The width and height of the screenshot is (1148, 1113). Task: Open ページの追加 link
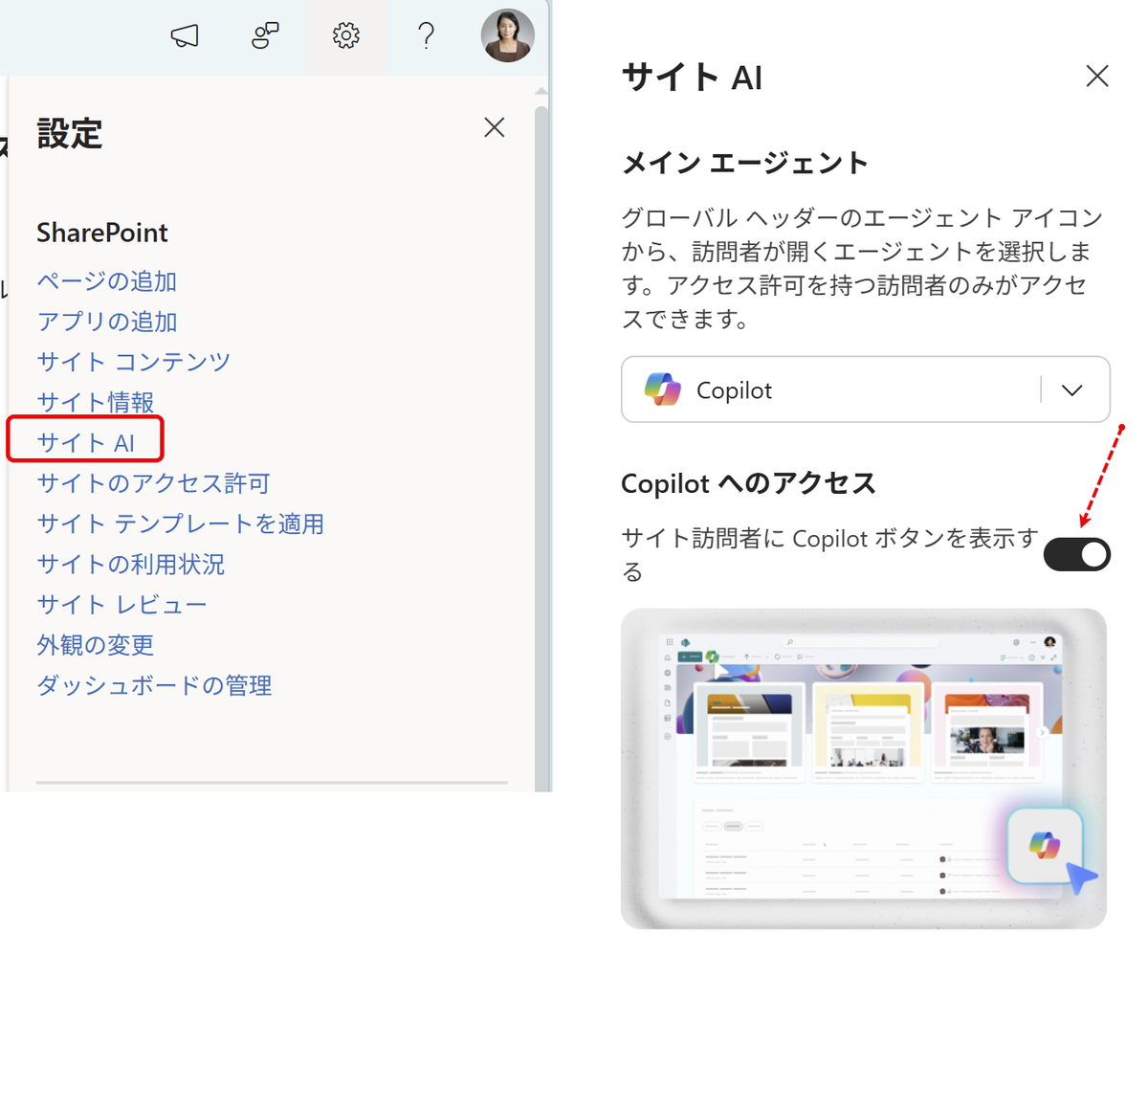coord(107,281)
